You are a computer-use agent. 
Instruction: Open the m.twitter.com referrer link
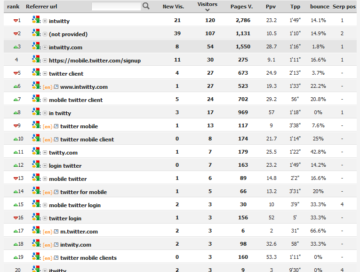(79, 232)
